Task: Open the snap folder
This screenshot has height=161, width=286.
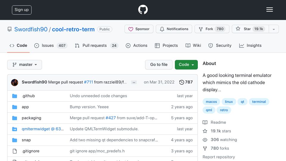Action: pyautogui.click(x=26, y=140)
